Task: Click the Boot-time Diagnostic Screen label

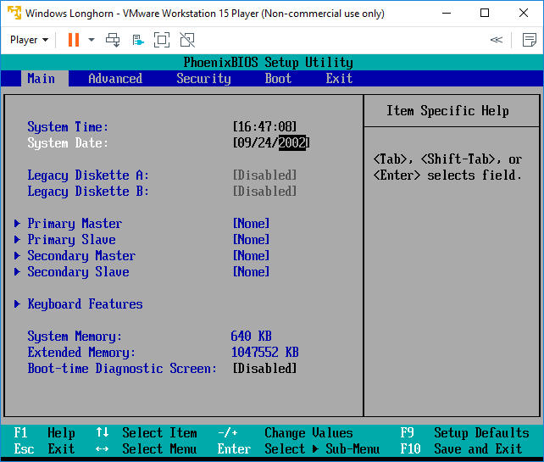Action: 122,369
